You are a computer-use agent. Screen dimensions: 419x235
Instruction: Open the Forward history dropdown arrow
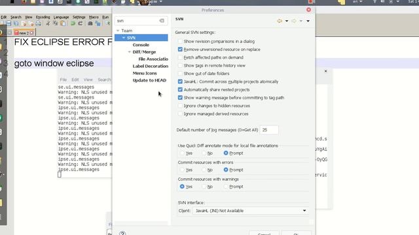tap(301, 21)
